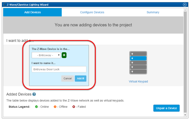
Task: Click the scrollbar up arrow
Action: (185, 10)
